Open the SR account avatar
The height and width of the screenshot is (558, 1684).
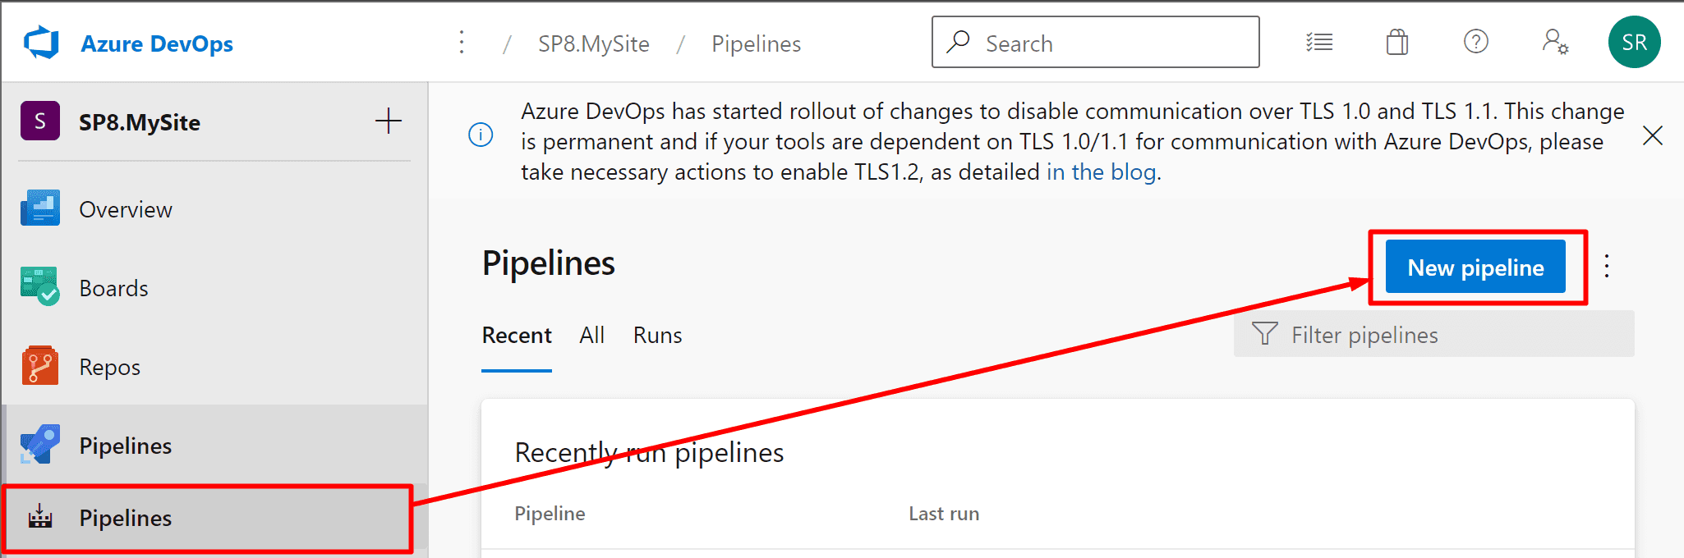[1634, 42]
